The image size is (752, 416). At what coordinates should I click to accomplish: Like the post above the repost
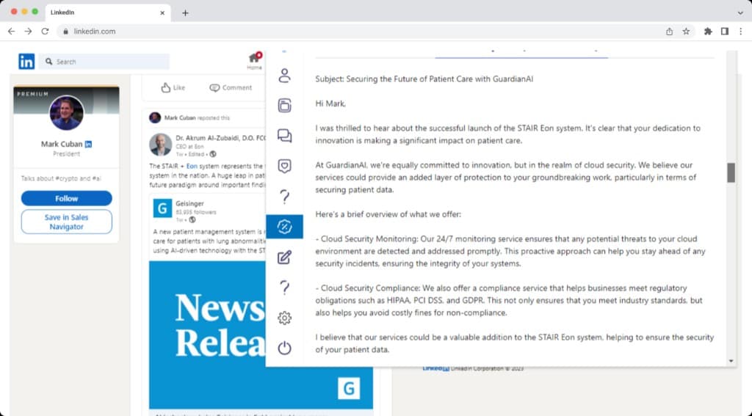(173, 87)
